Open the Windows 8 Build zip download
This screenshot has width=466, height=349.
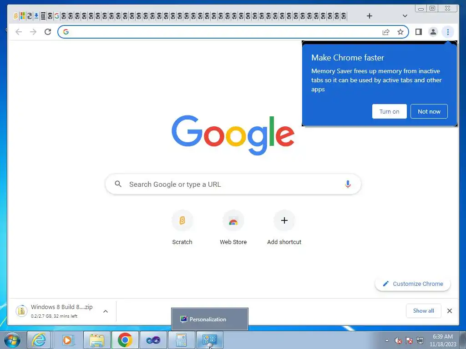coord(61,311)
